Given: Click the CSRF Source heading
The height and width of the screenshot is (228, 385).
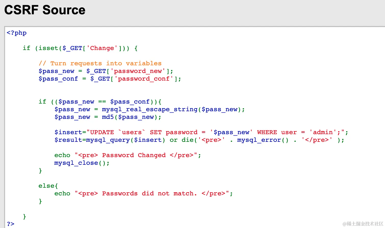Looking at the screenshot, I should 45,10.
